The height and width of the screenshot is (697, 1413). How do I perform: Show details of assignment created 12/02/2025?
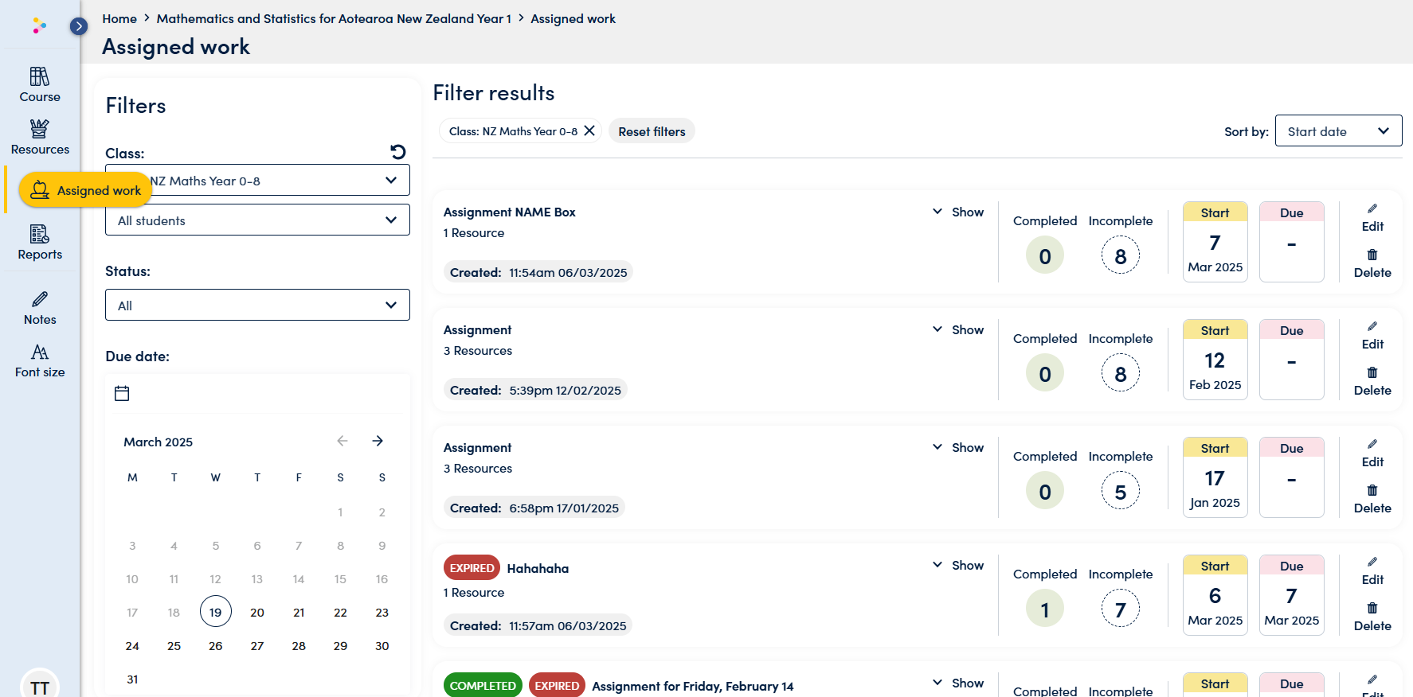pyautogui.click(x=958, y=329)
